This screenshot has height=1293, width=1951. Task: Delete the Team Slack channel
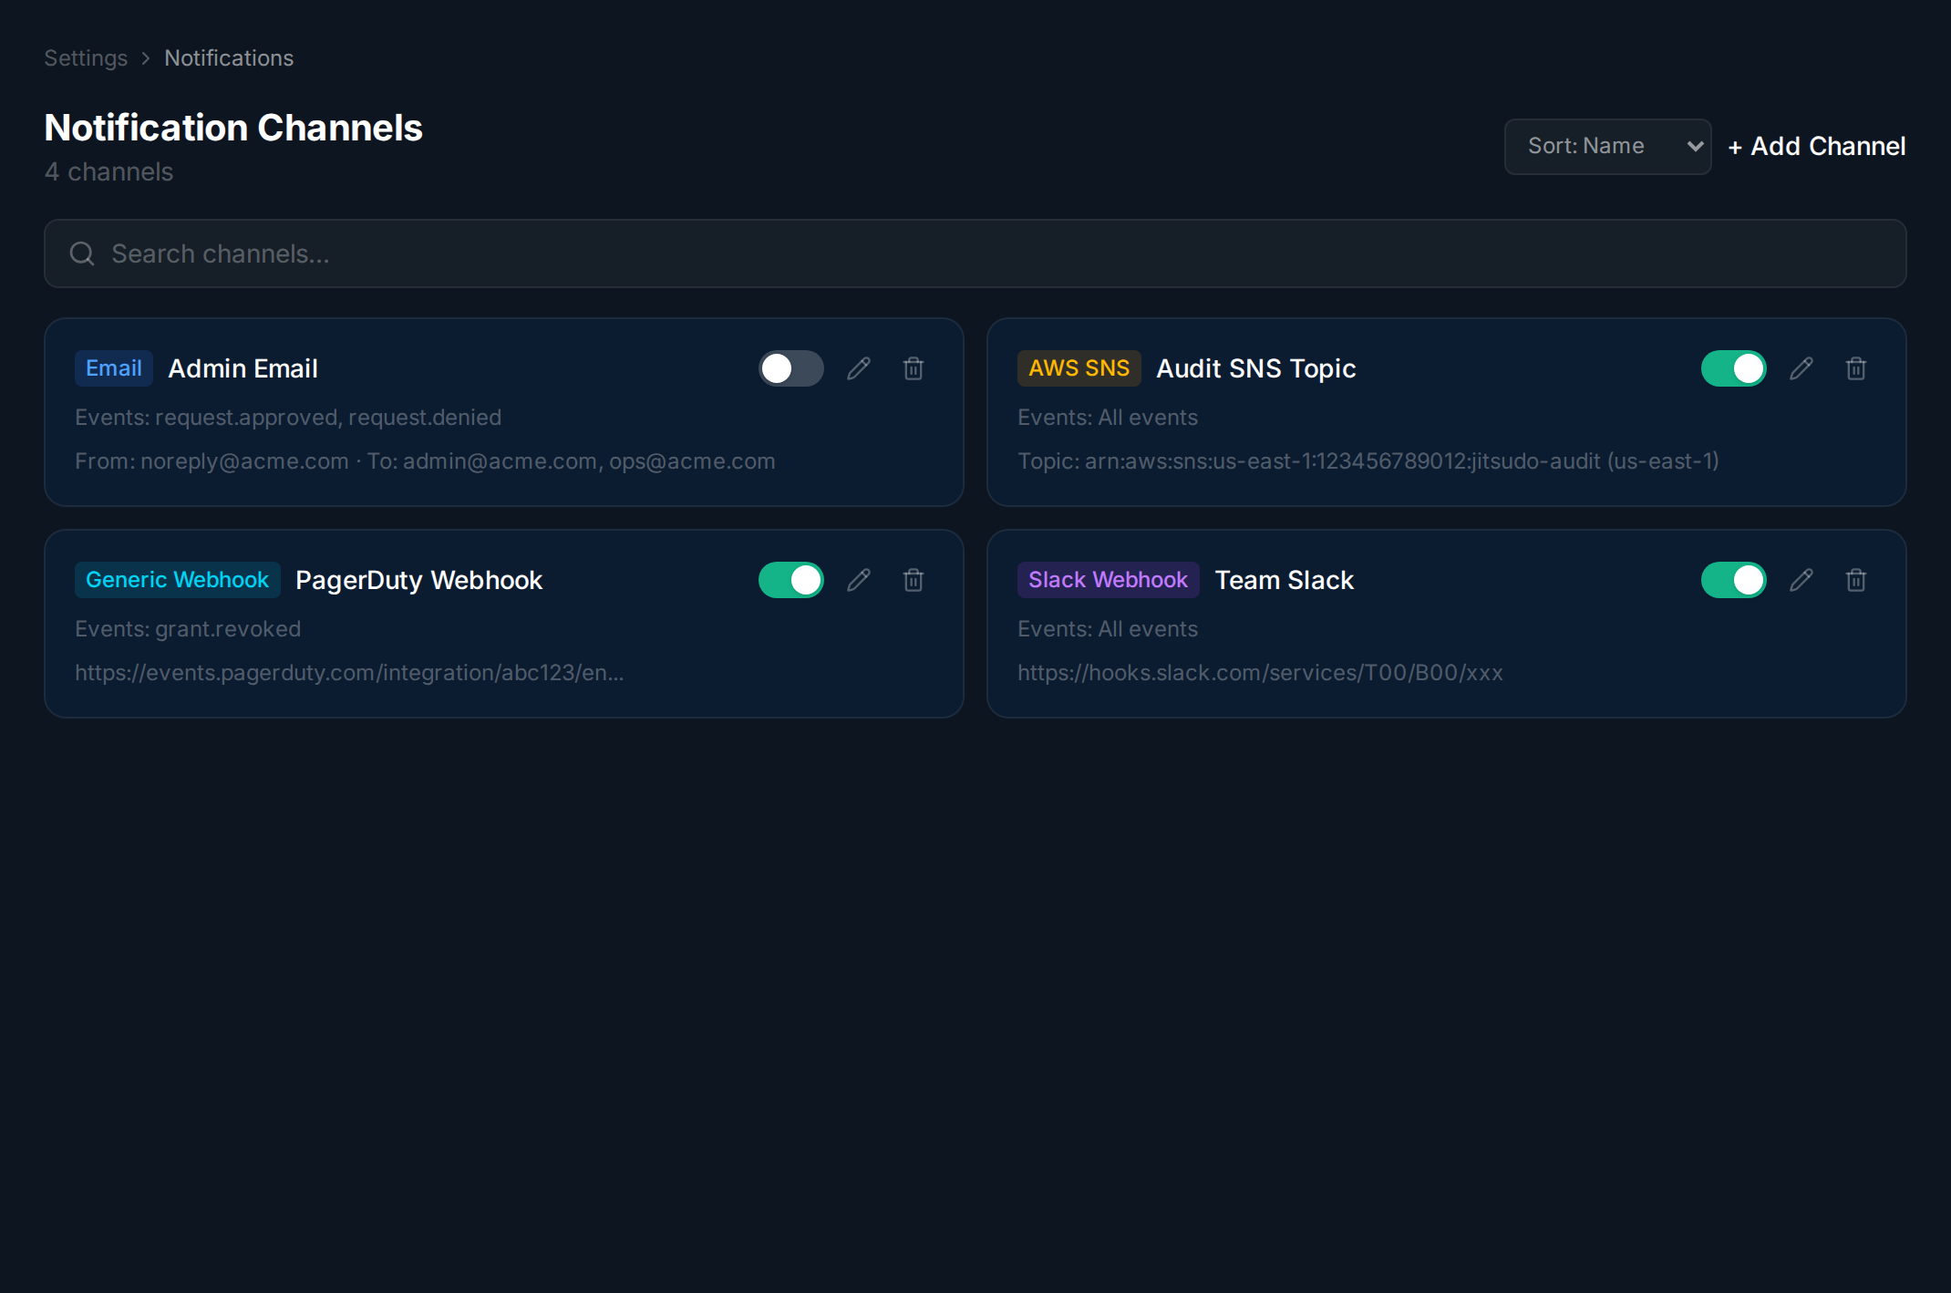[1856, 580]
